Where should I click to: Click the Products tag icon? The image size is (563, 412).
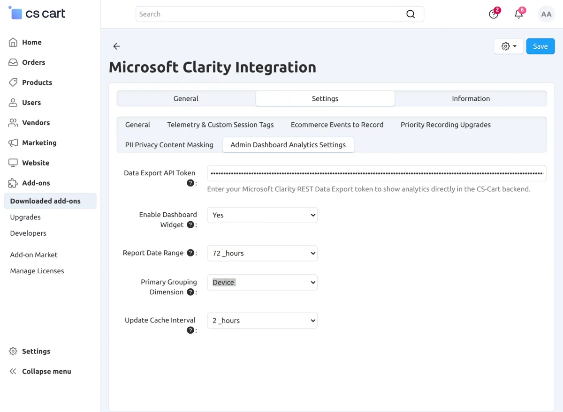tap(13, 82)
